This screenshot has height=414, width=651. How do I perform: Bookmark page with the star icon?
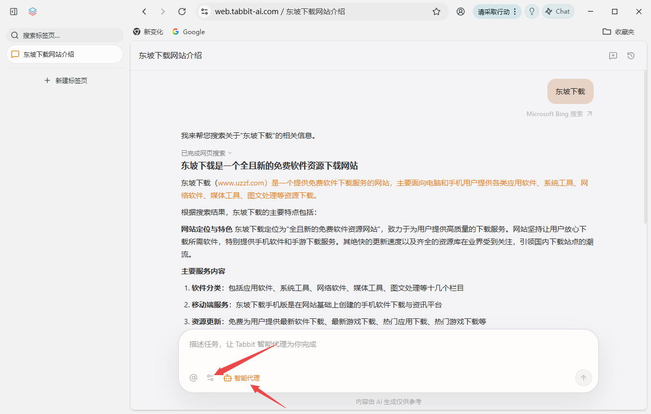436,12
